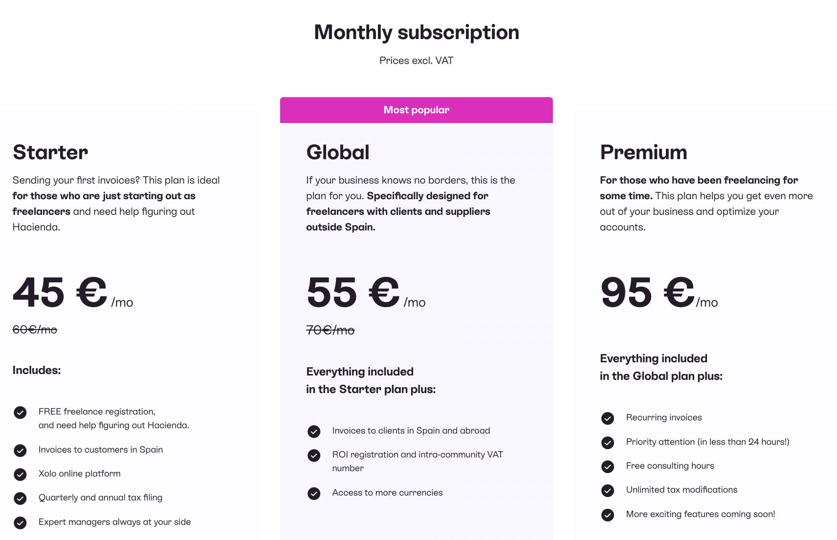
Task: Click the 45 € per month price
Action: (x=73, y=292)
